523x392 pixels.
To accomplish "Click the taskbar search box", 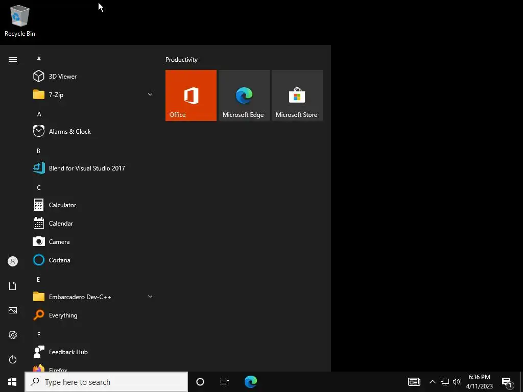I will tap(106, 382).
